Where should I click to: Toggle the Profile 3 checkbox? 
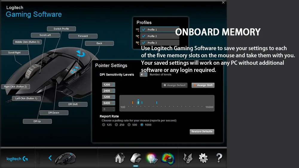144,43
